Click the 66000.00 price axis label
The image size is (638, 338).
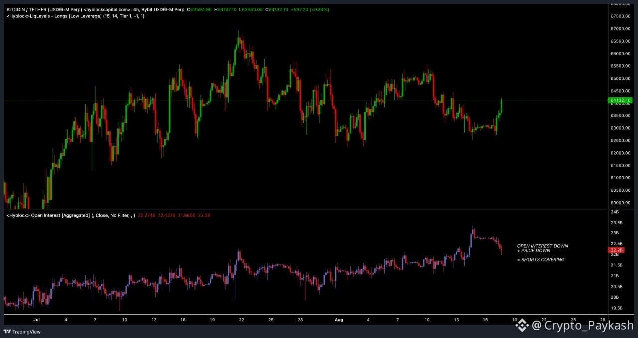[x=621, y=54]
